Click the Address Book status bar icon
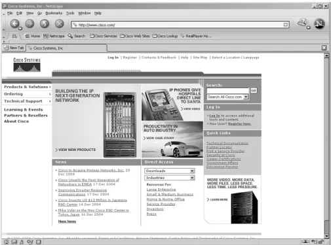Image resolution: width=331 pixels, height=245 pixels. click(22, 242)
